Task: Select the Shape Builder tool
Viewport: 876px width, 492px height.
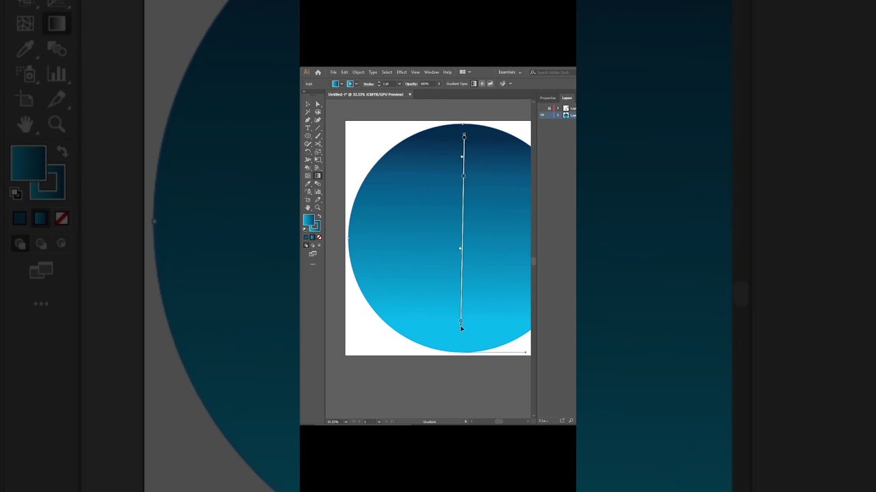Action: point(307,168)
